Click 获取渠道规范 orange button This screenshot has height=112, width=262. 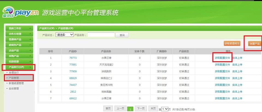[232, 44]
